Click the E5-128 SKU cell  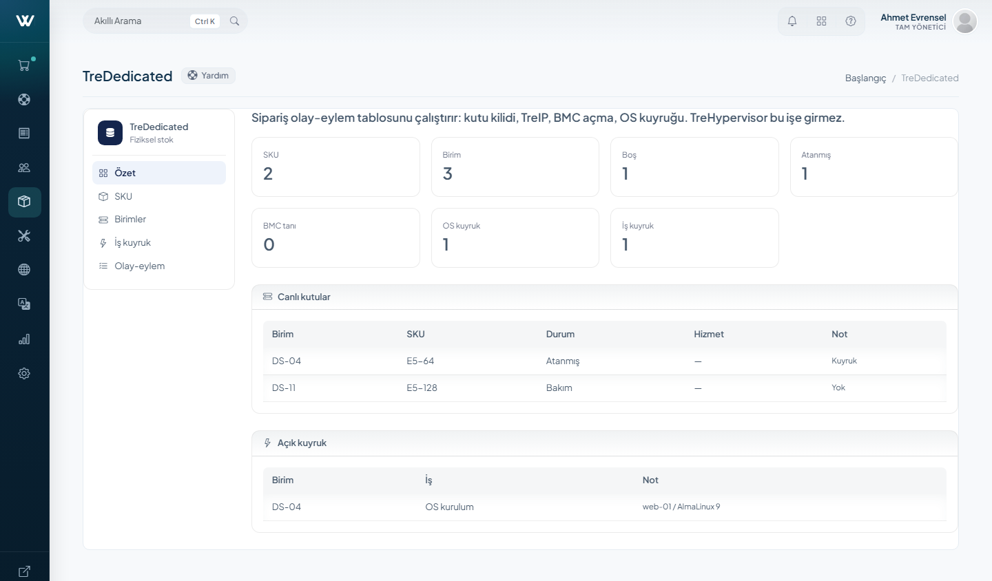point(422,388)
